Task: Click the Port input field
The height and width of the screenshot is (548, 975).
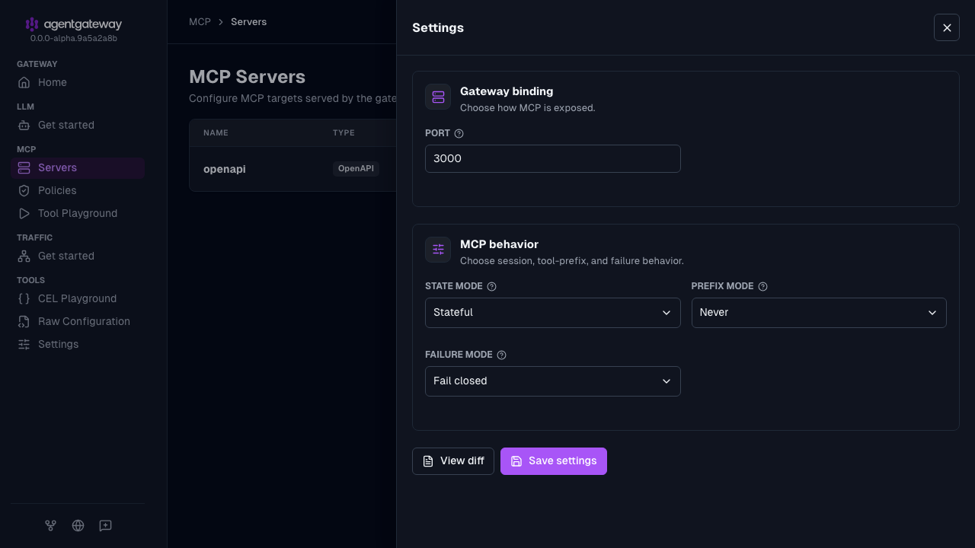Action: point(553,159)
